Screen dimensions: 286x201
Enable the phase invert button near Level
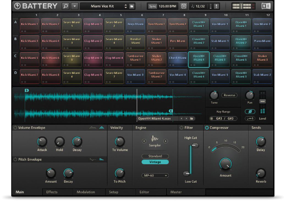click(249, 112)
